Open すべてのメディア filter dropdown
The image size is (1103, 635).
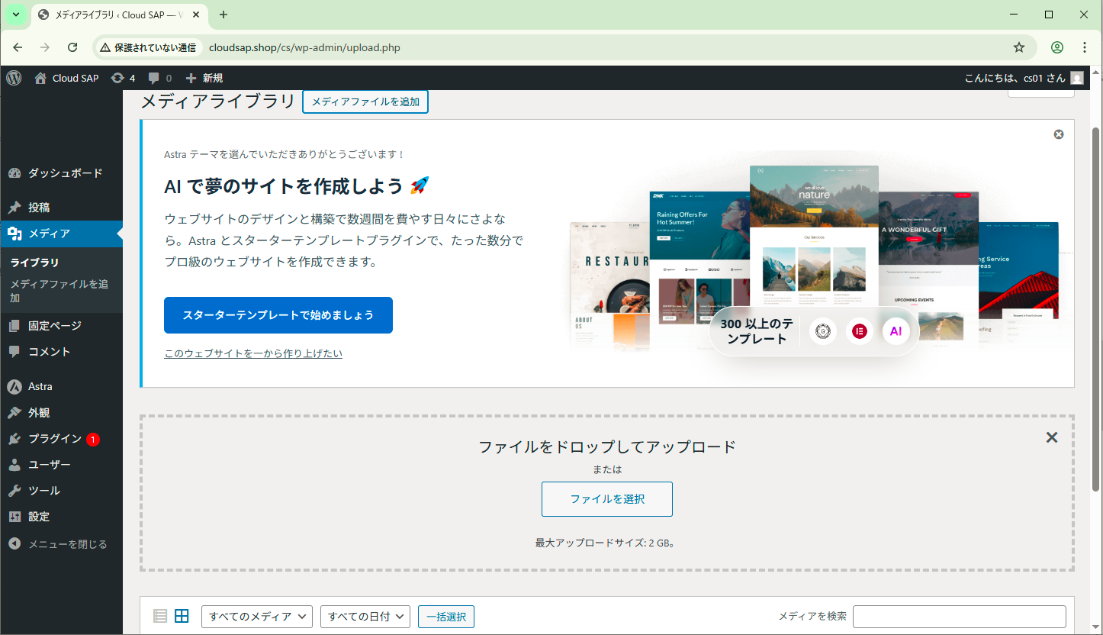(257, 617)
